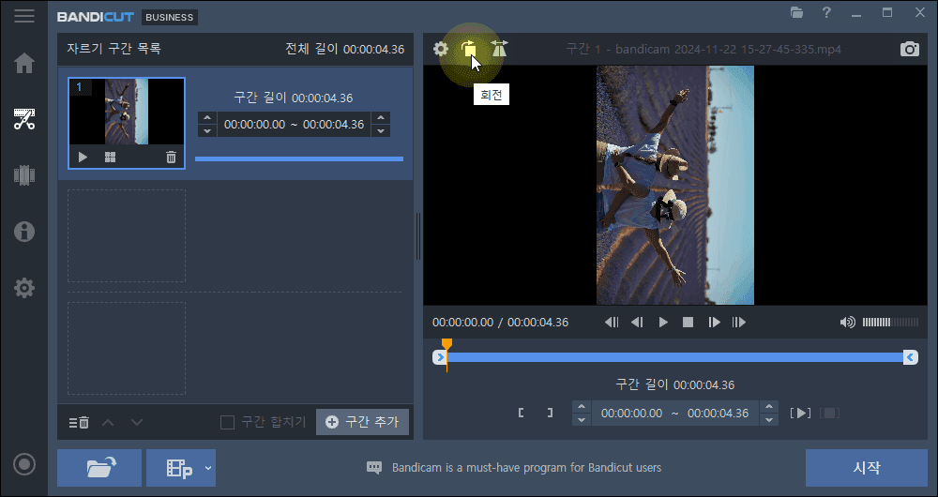Capture snapshot with camera icon
Viewport: 938px width, 497px height.
[x=909, y=49]
